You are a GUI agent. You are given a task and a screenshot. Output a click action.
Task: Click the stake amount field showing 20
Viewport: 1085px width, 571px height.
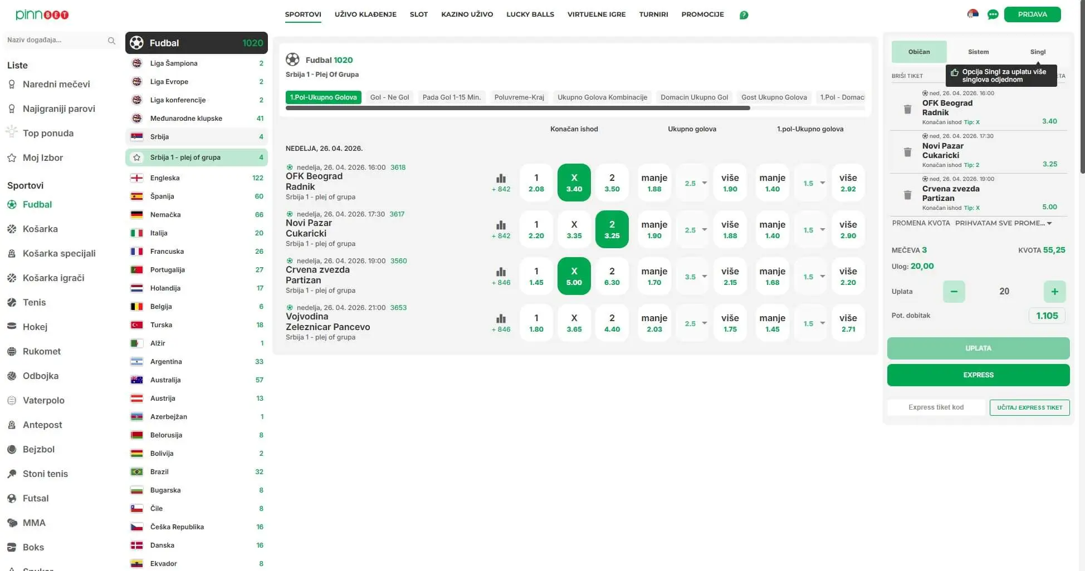(1004, 292)
